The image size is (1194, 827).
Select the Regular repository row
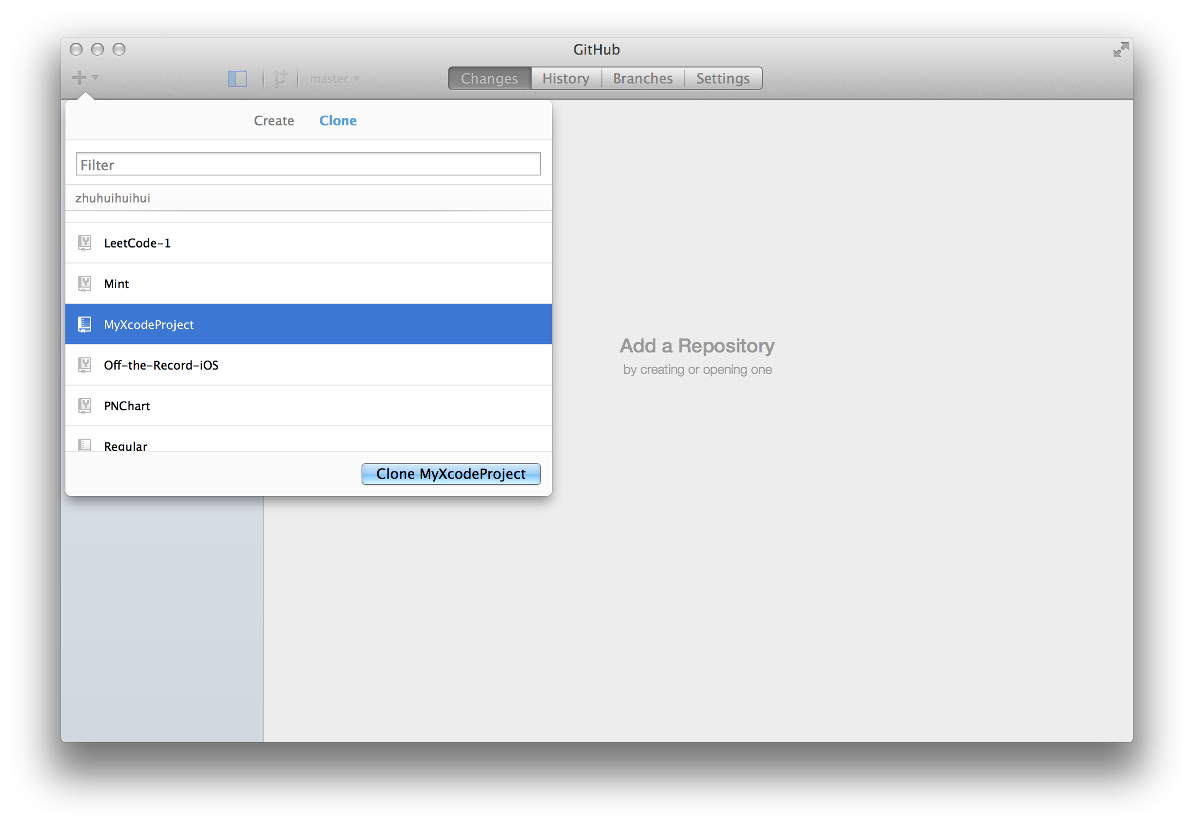click(x=309, y=439)
